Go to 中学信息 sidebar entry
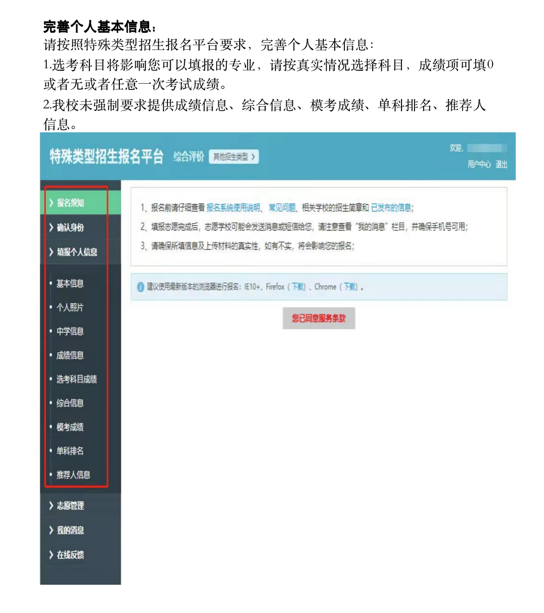Viewport: 544px width, 613px height. tap(70, 331)
